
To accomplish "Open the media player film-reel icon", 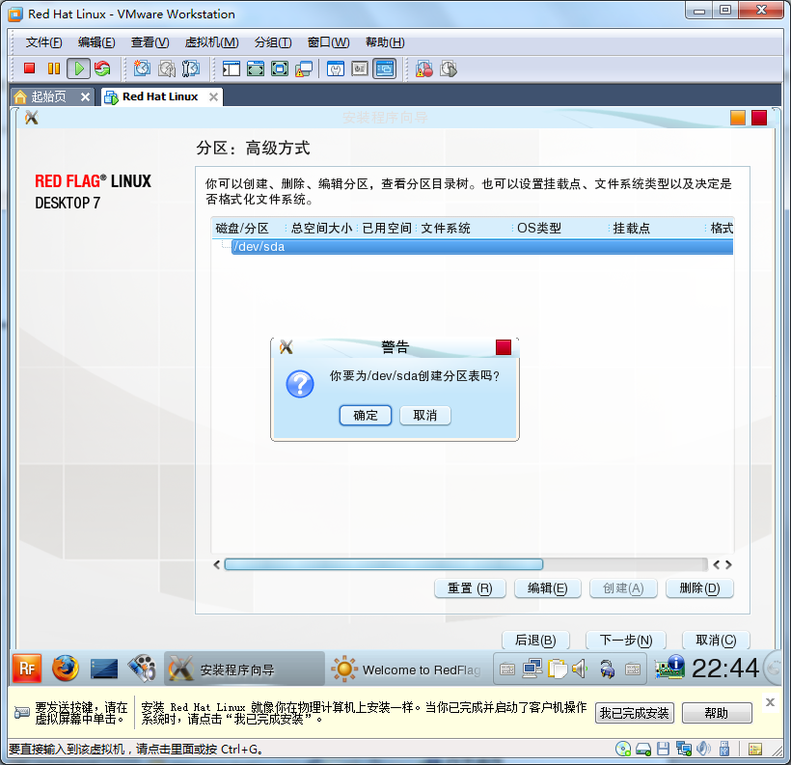I will click(x=142, y=669).
